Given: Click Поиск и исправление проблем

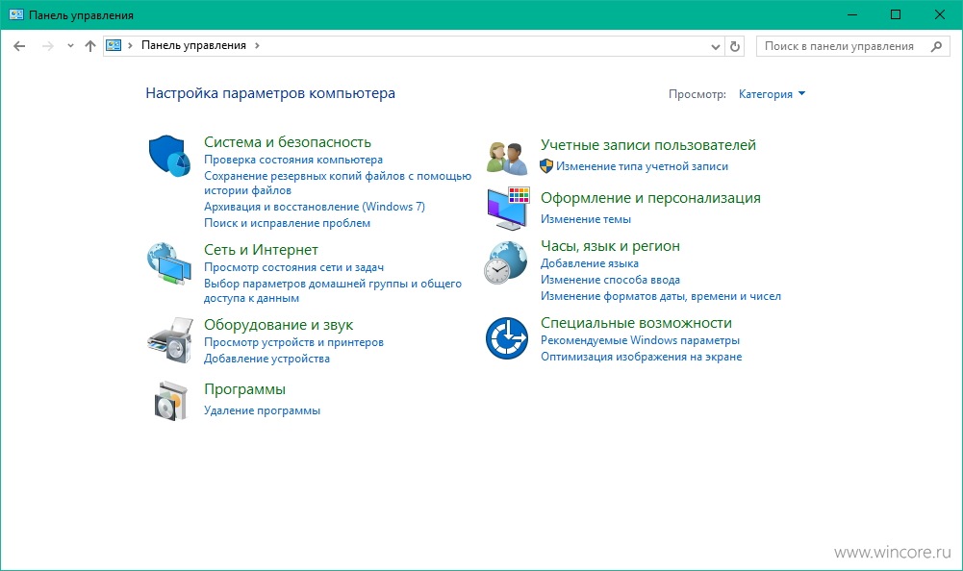Looking at the screenshot, I should (287, 223).
